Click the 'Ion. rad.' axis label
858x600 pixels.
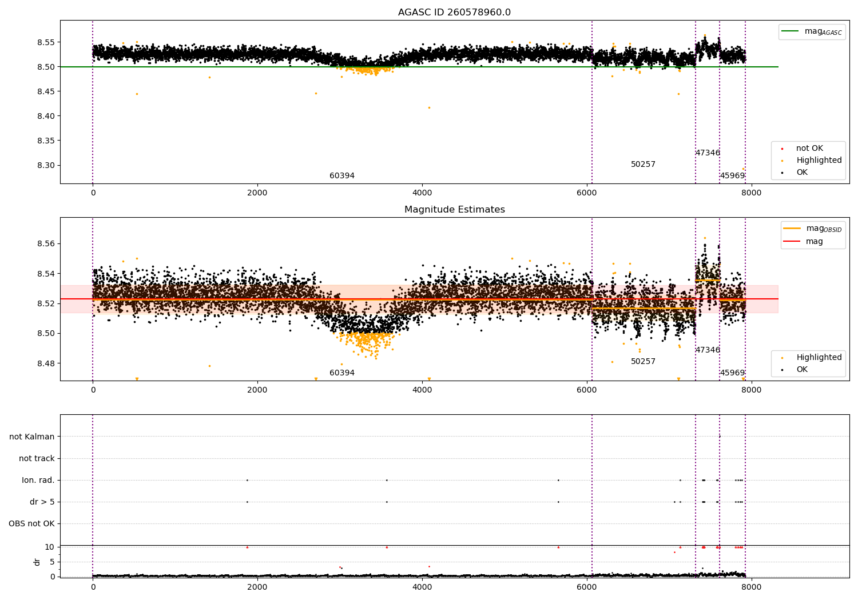tap(38, 481)
